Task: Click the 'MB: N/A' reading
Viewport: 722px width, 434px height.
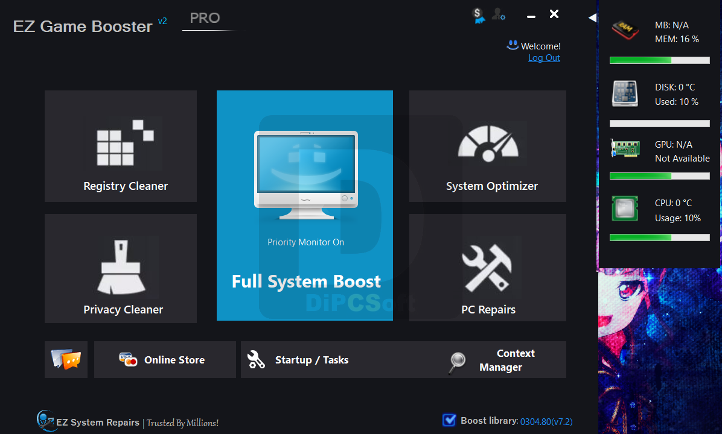Action: [672, 25]
